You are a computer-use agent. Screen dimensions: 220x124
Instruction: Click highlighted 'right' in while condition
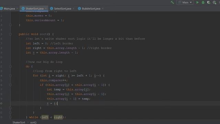58,117
